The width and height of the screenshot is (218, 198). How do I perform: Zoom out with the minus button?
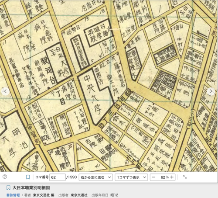(x=153, y=177)
